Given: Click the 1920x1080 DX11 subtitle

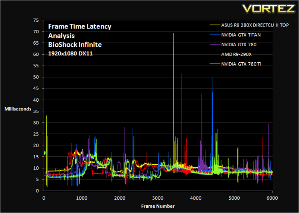Looking at the screenshot, I should click(x=70, y=53).
